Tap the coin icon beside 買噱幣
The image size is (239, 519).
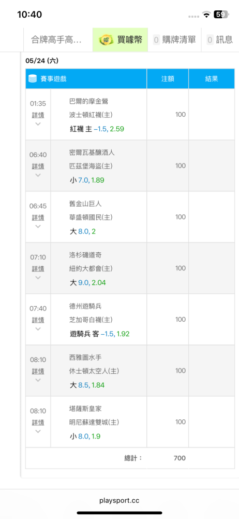(x=107, y=40)
